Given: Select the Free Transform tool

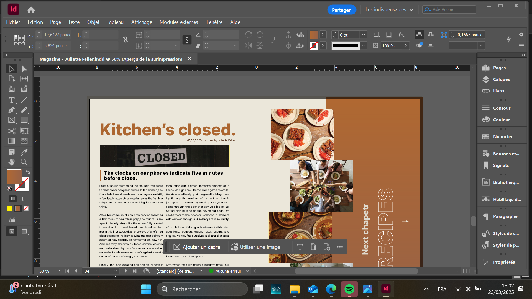Looking at the screenshot, I should pos(24,131).
